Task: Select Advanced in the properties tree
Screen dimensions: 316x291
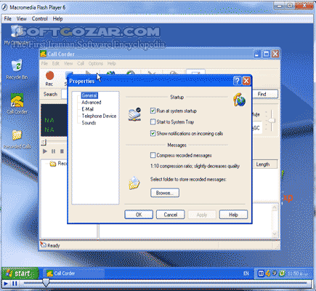Action: click(x=92, y=103)
